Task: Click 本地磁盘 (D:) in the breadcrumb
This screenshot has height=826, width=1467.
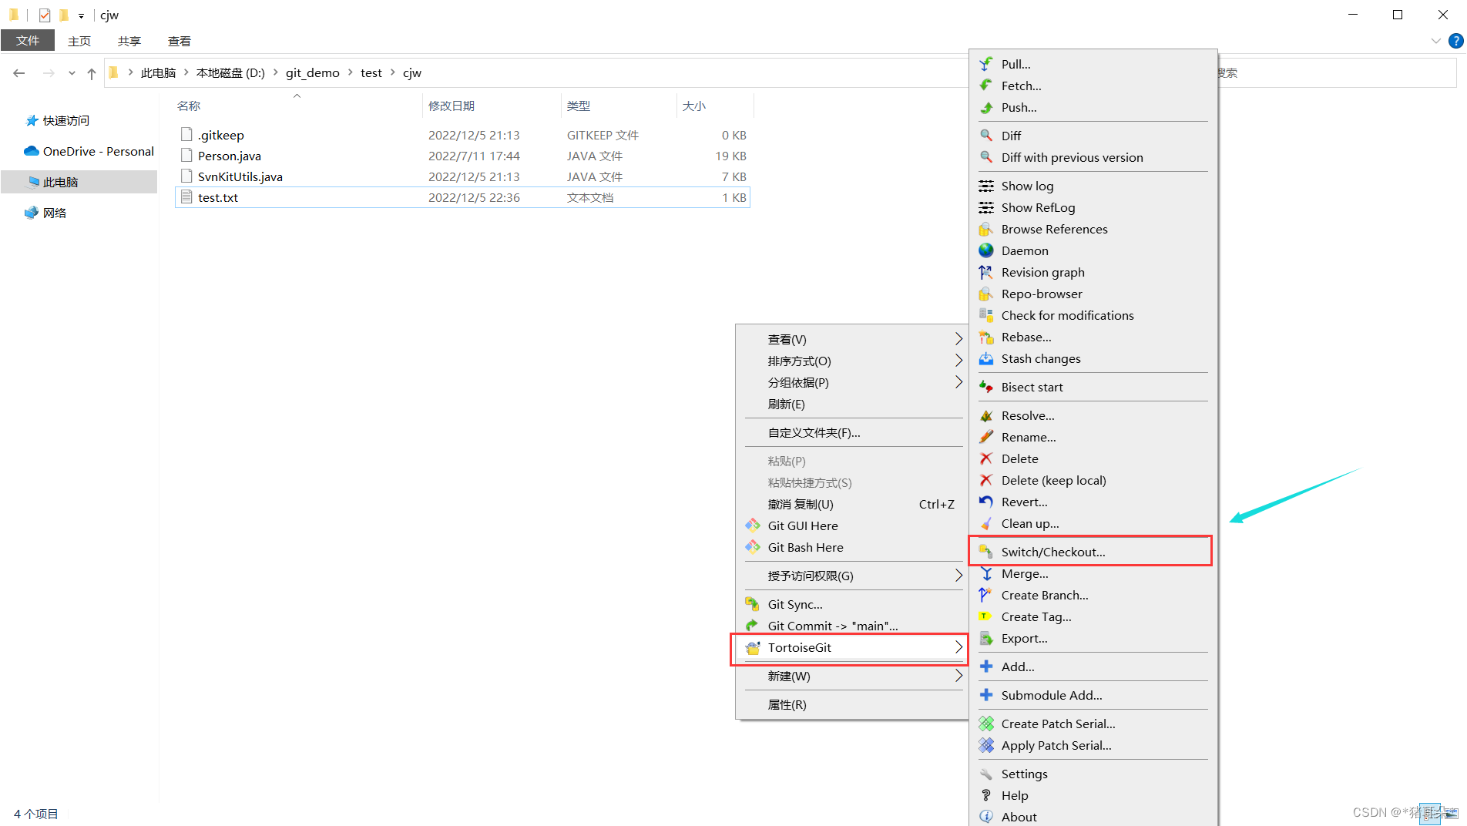Action: [x=230, y=72]
